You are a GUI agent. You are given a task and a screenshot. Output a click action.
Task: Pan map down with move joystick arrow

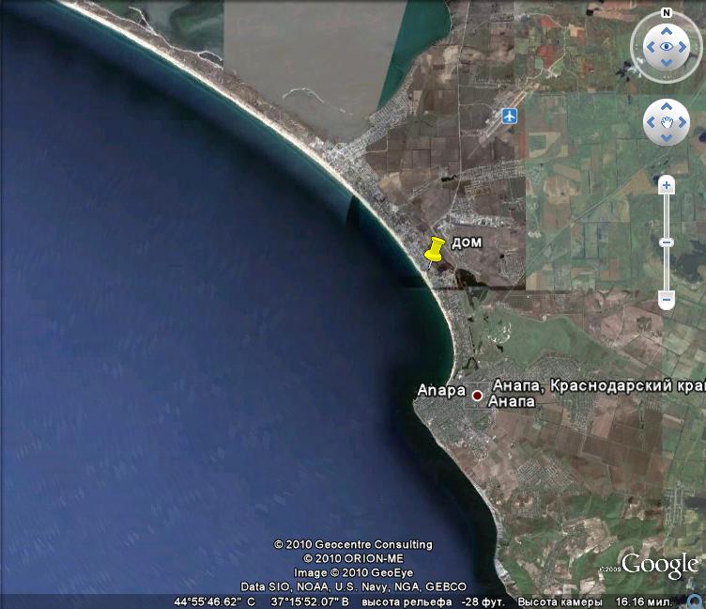point(667,137)
